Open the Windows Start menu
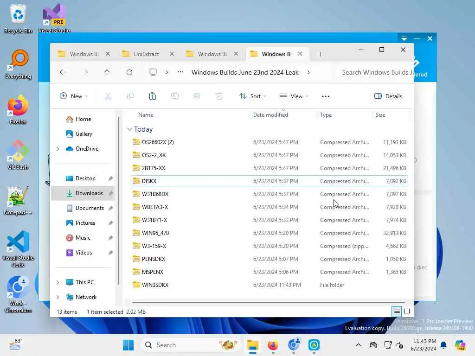Screen dimensions: 475x356 click(x=128, y=345)
